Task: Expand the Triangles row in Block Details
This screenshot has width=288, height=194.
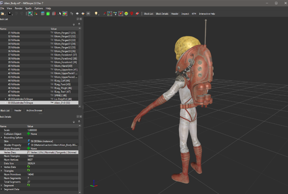Action: coord(2,171)
